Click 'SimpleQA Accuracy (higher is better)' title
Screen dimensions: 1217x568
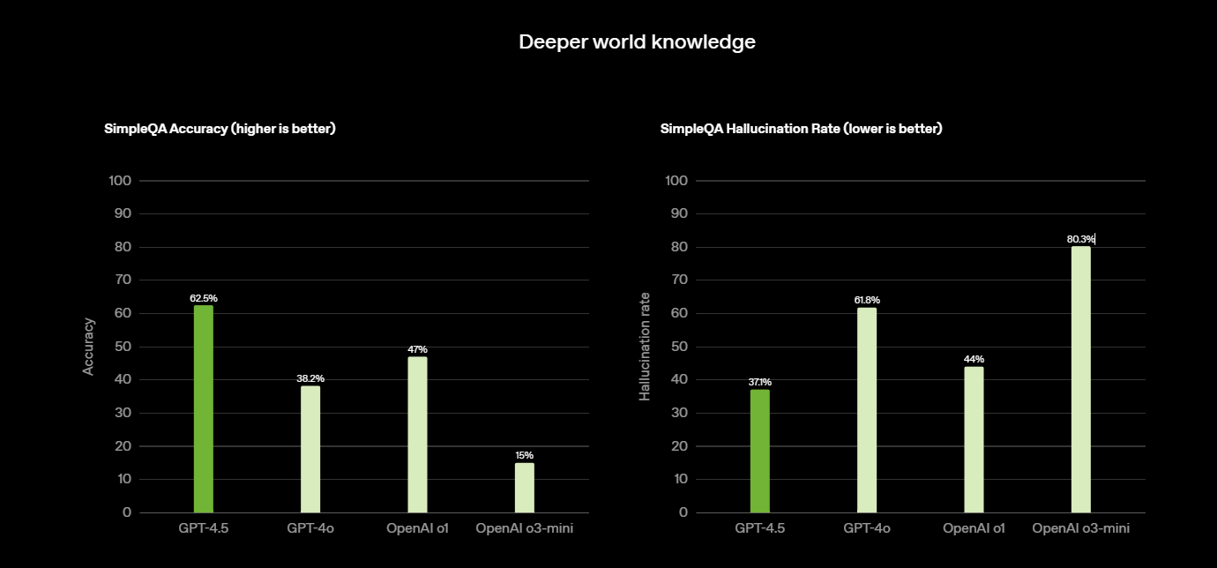pyautogui.click(x=220, y=129)
